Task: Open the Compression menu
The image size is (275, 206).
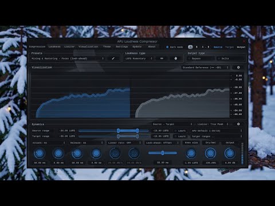Action: coord(37,47)
